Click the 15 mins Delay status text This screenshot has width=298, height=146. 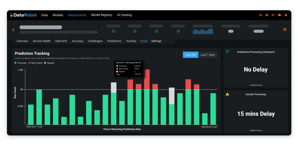(256, 114)
